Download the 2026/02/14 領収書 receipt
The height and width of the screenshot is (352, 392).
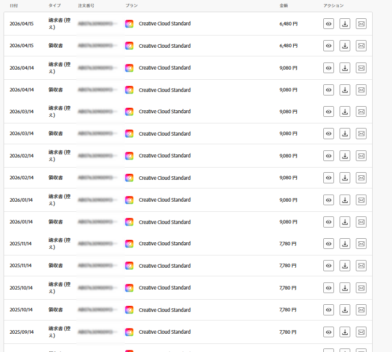(345, 178)
